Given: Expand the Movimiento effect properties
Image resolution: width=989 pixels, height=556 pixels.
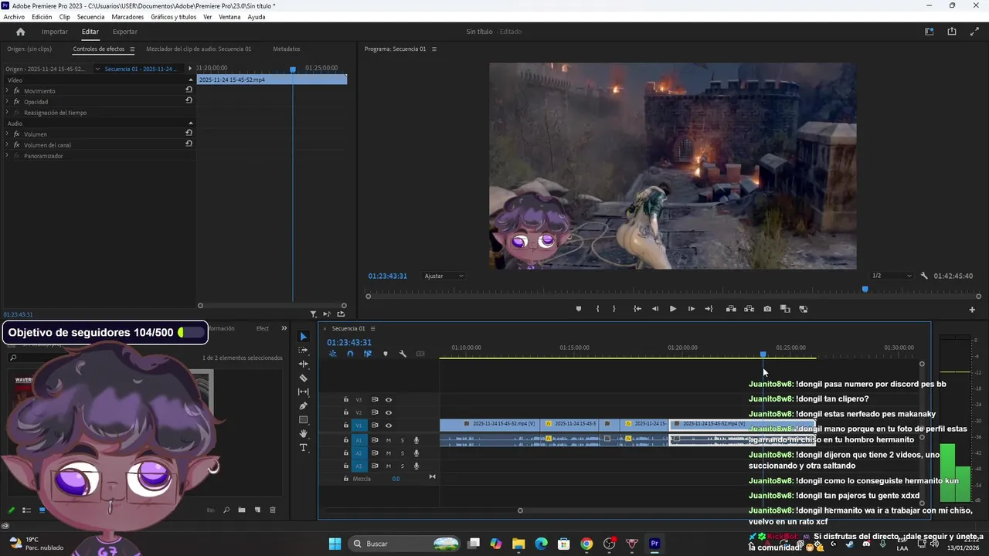Looking at the screenshot, I should click(7, 90).
